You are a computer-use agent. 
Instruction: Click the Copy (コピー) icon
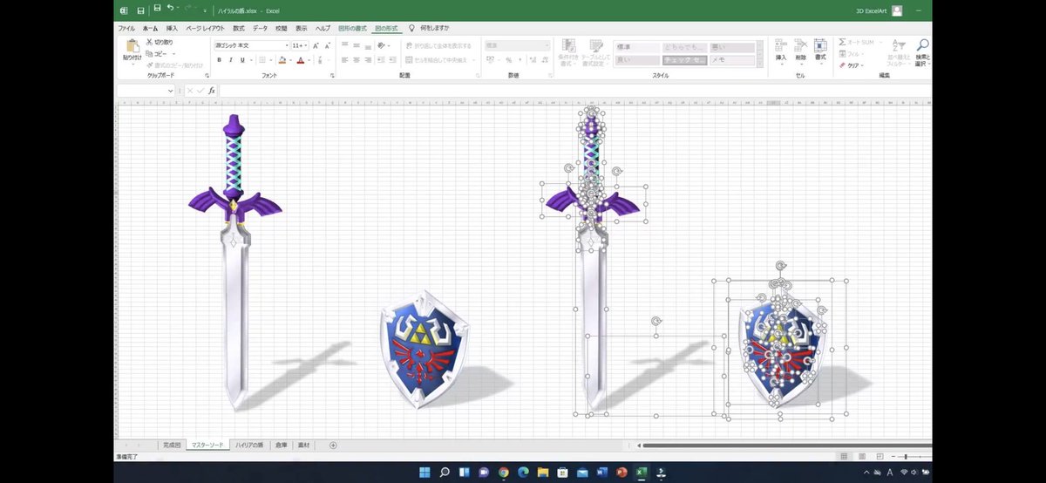pyautogui.click(x=149, y=53)
